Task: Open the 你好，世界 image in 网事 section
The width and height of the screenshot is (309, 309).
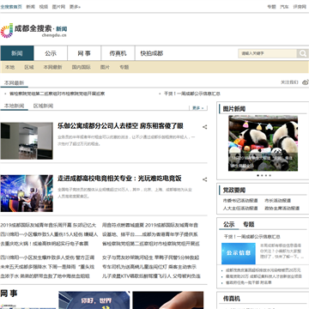Action: point(94,300)
